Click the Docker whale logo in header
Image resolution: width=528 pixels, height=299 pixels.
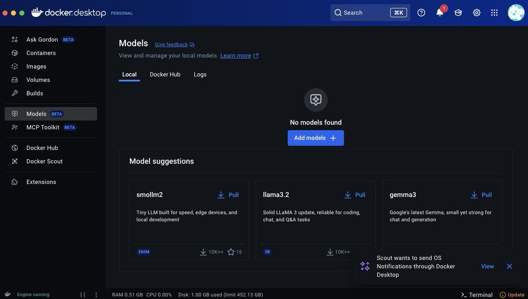pyautogui.click(x=37, y=12)
